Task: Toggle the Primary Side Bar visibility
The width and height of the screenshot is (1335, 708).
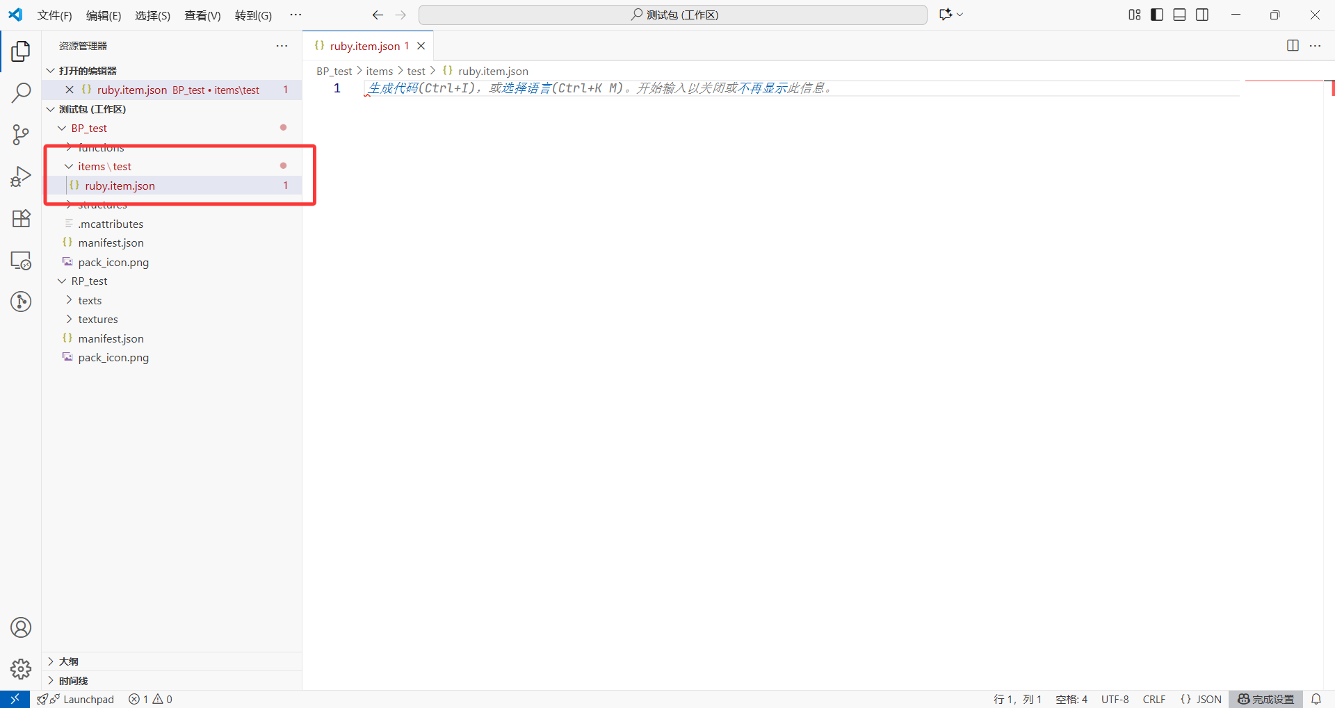Action: (x=1156, y=14)
